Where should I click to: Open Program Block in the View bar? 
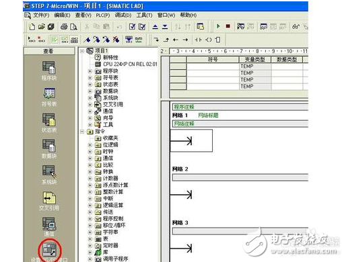coord(49,71)
